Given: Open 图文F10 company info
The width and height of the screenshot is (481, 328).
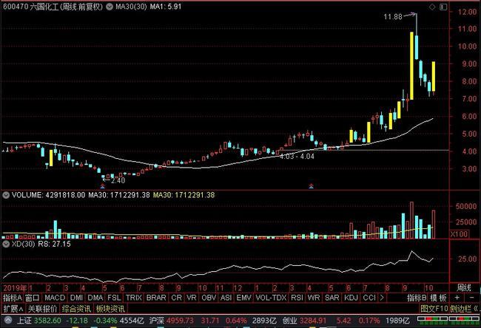Looking at the screenshot, I should (x=434, y=309).
